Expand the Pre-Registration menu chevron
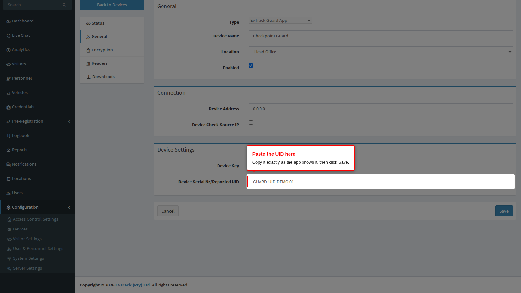Screen dimensions: 521x293 click(x=69, y=121)
